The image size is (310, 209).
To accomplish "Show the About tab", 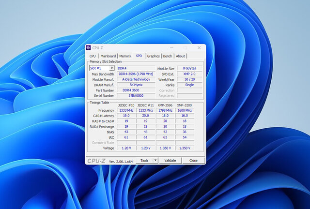I will tap(180, 56).
